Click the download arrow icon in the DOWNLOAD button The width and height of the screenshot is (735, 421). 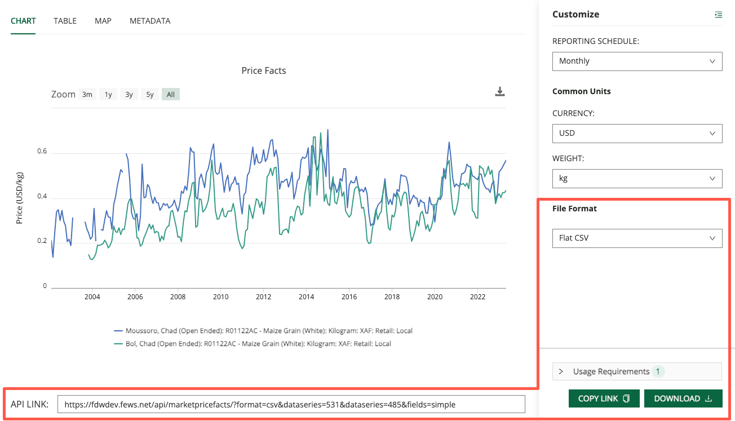[x=709, y=398]
